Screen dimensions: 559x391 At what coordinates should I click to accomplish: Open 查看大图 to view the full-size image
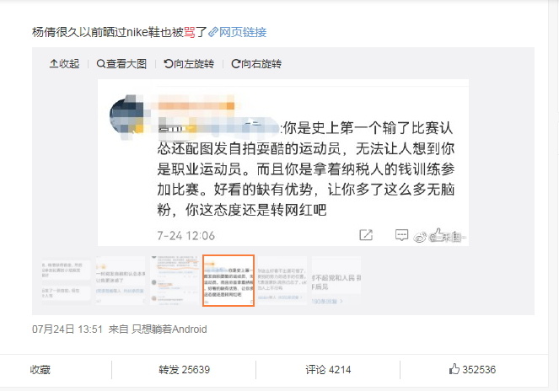[x=121, y=64]
